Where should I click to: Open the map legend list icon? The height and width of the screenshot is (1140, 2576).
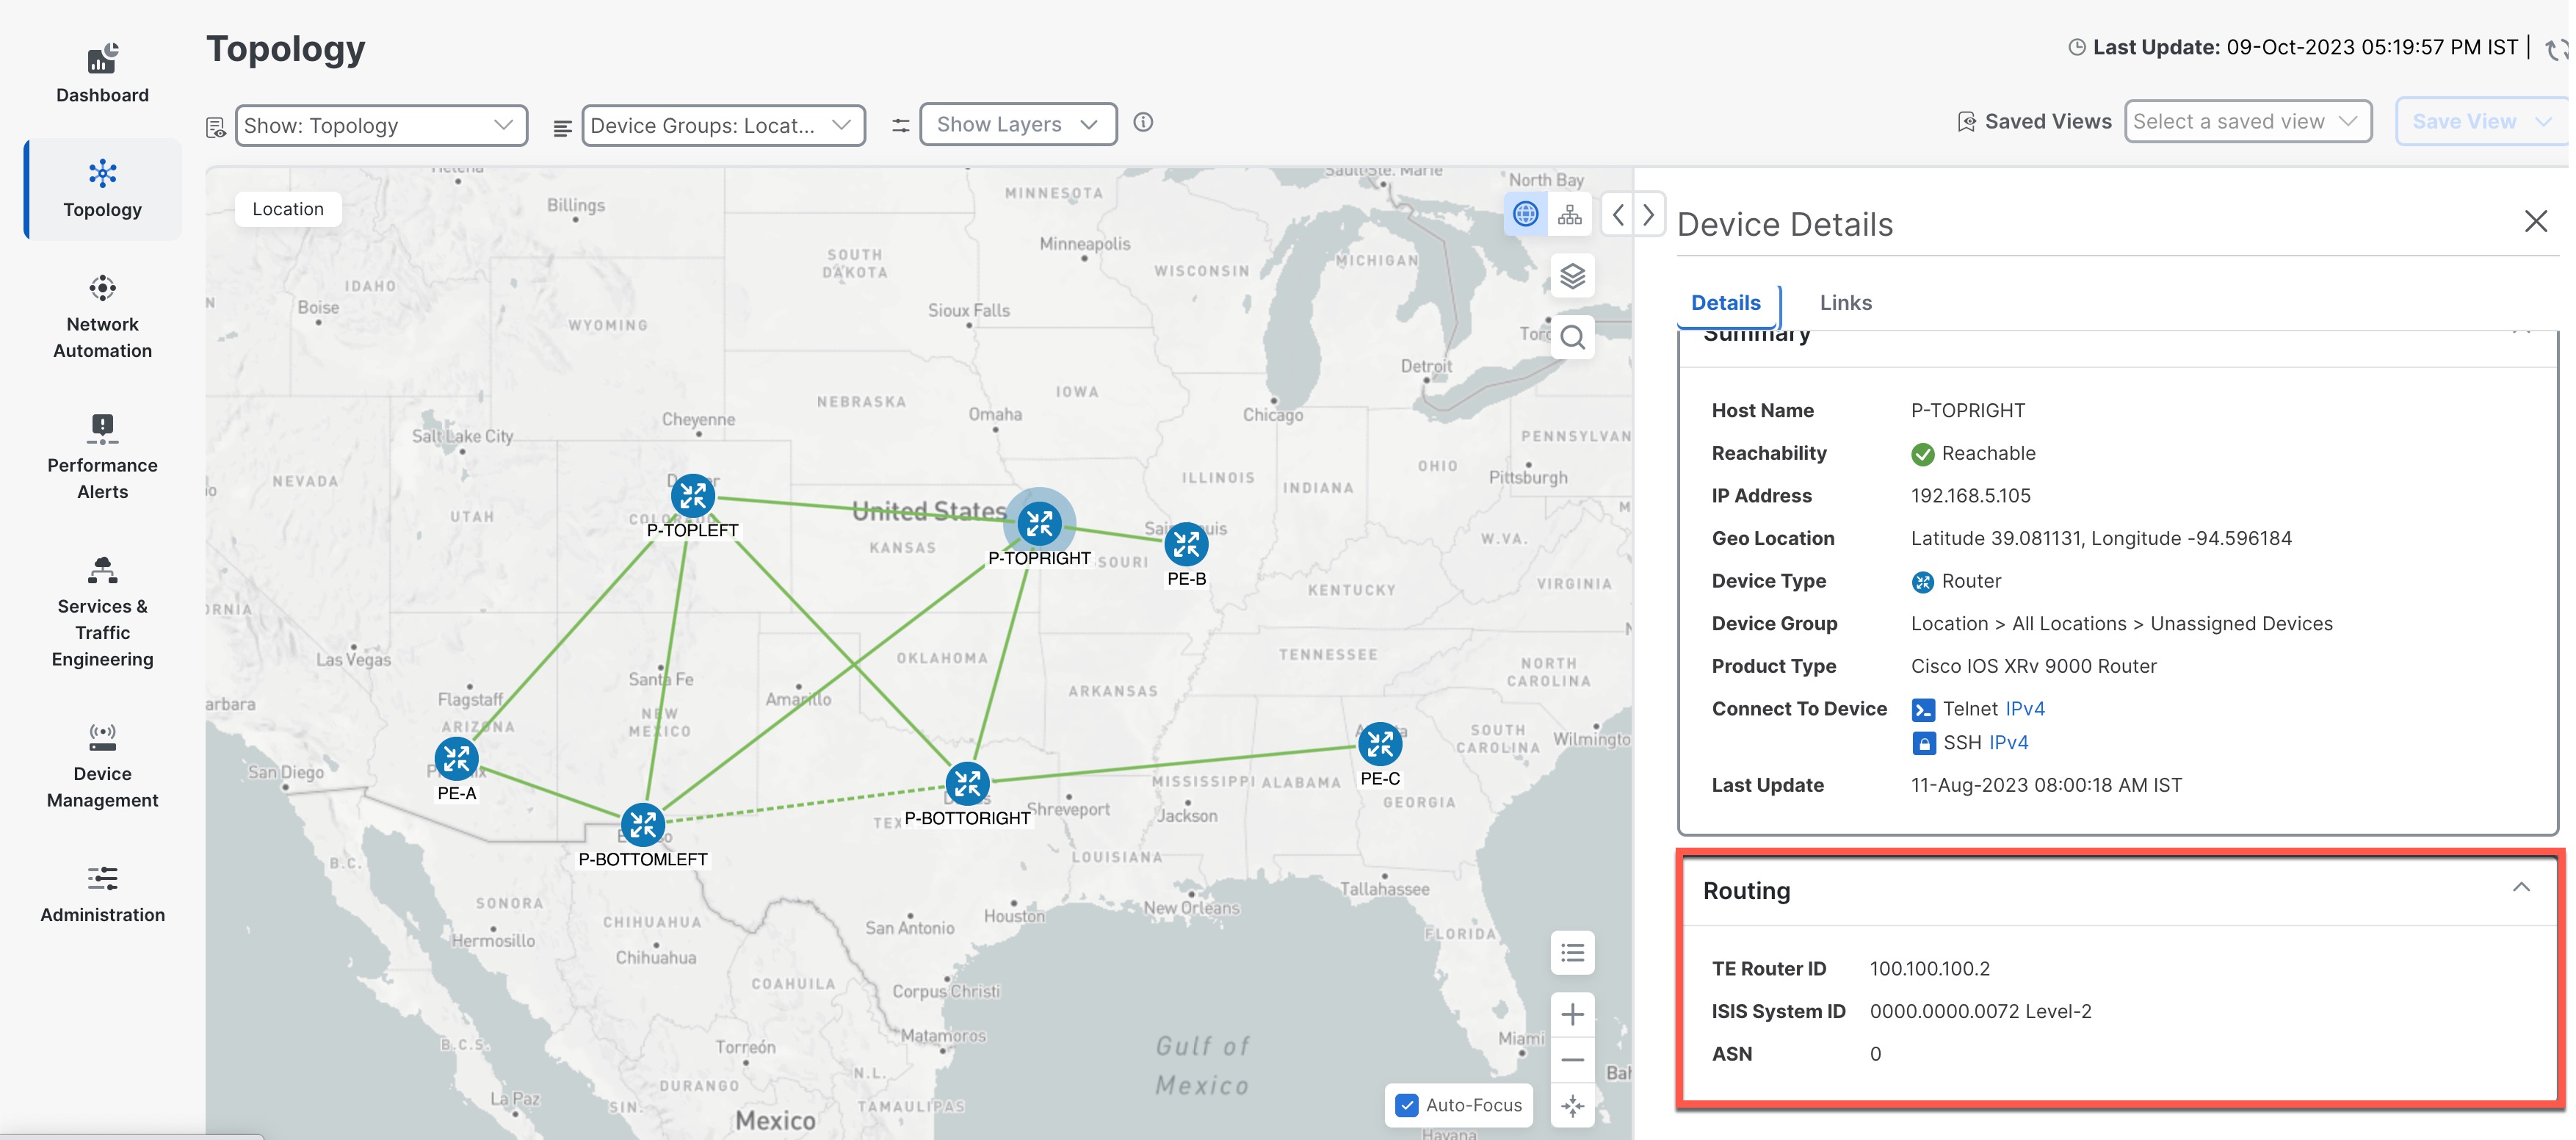[1572, 953]
